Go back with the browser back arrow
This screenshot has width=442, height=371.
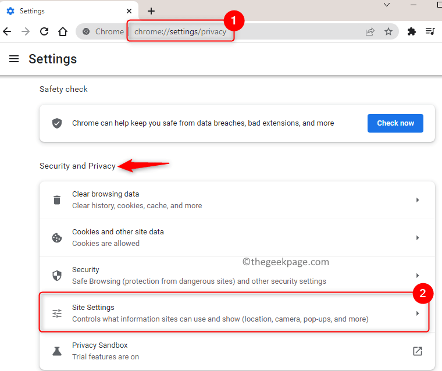click(x=7, y=31)
